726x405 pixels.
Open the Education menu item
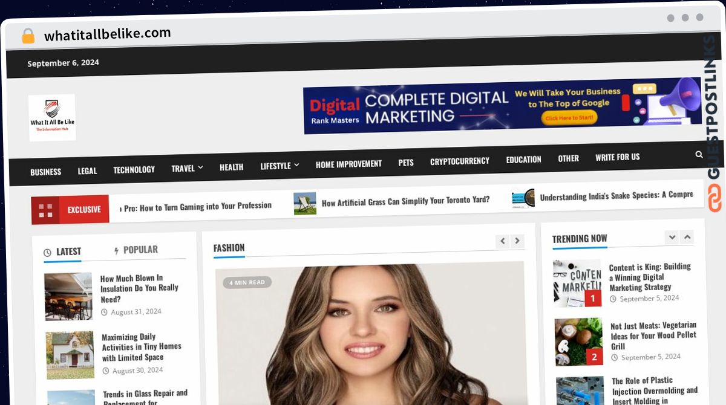[x=524, y=160]
